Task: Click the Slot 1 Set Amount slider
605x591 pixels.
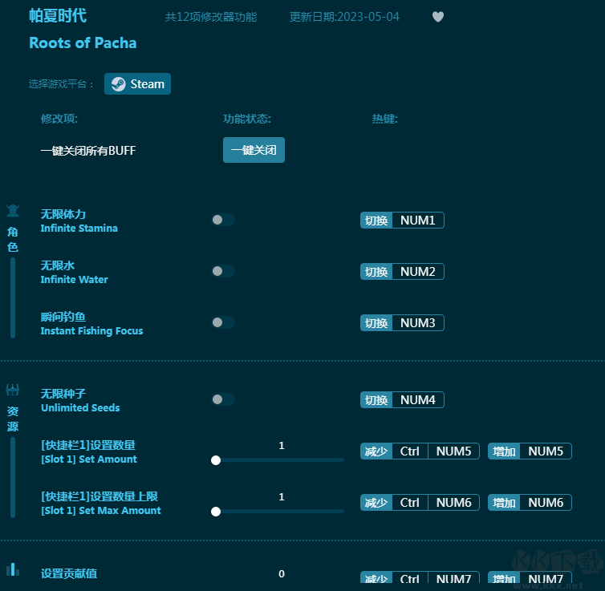Action: pos(279,460)
